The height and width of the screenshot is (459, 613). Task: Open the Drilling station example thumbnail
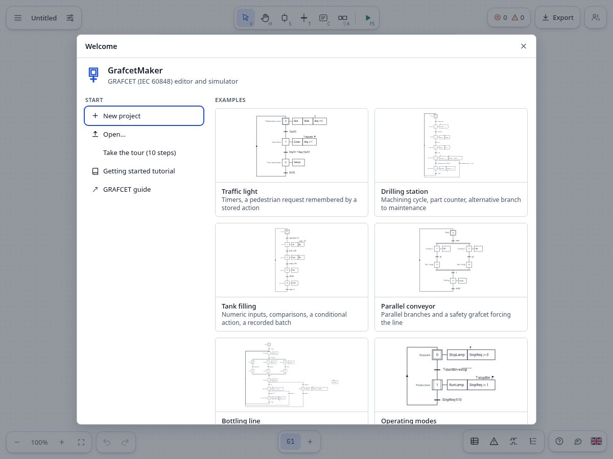451,145
